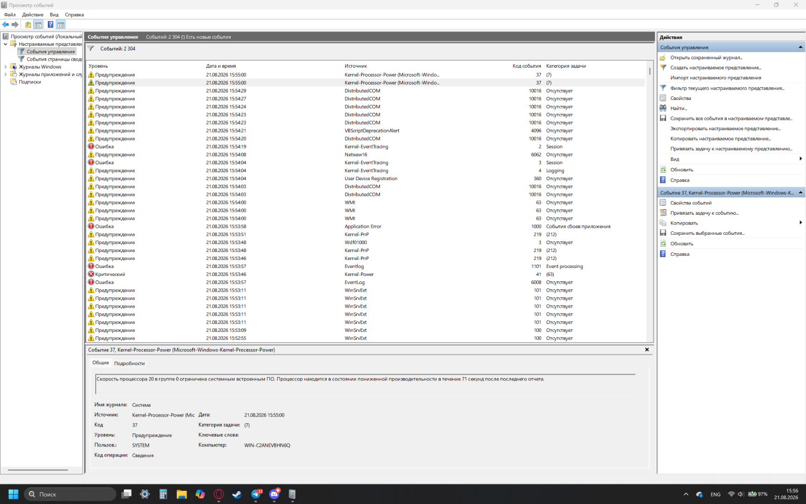
Task: Click Привязать задачу к настраиваемому представлению
Action: 731,149
